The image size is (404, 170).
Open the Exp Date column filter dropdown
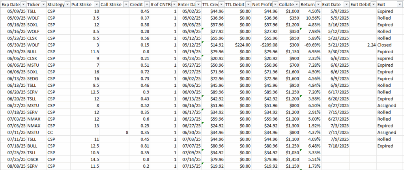[x=23, y=5]
